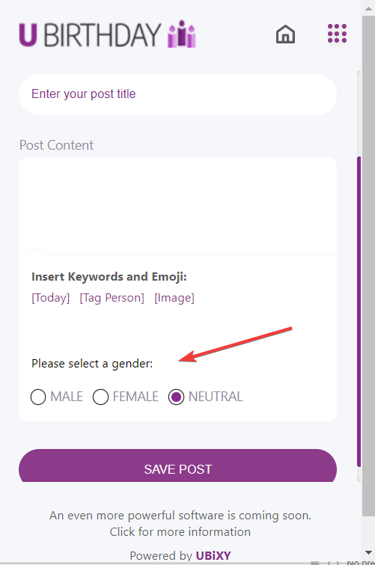Screen dimensions: 375x565
Task: Click the outer scrollbar up arrow
Action: pos(368,7)
